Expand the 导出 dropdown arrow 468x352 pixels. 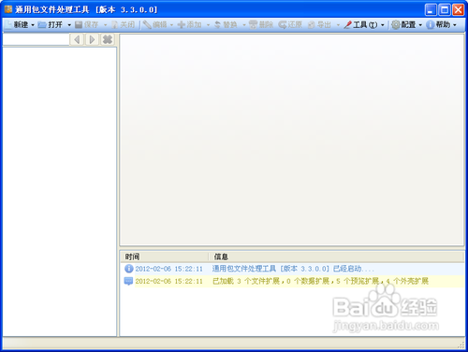coord(338,24)
